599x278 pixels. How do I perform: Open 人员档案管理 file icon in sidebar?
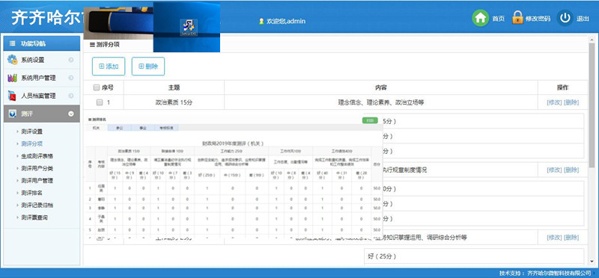(12, 96)
